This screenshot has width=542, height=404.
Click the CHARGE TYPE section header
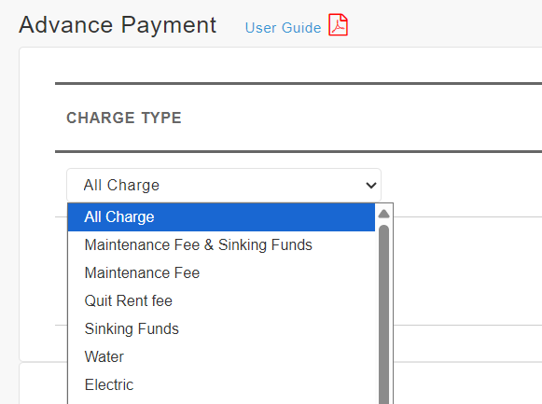(124, 118)
